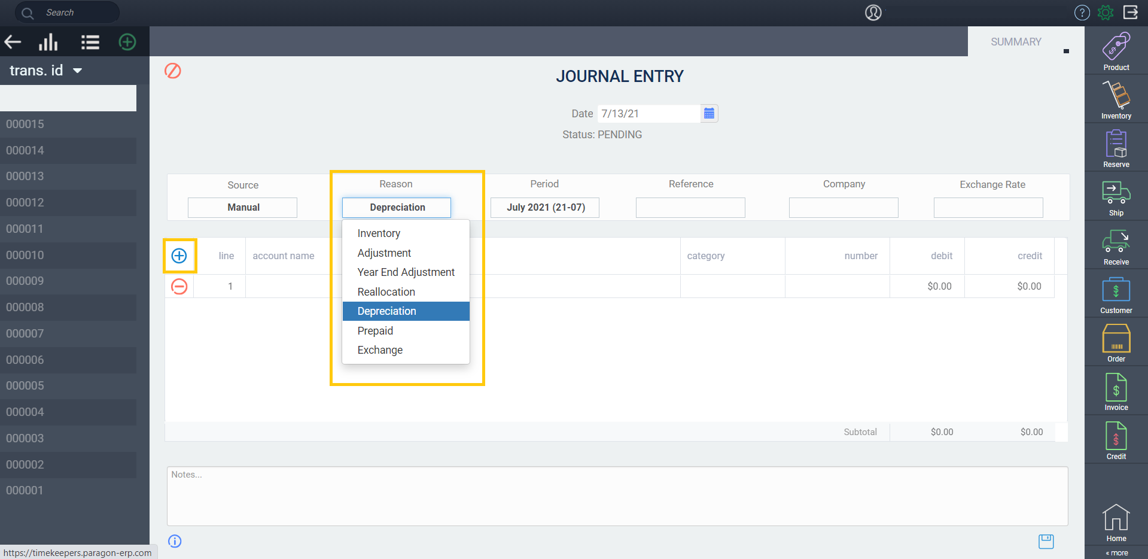Open transaction 000001
Viewport: 1148px width, 559px height.
pyautogui.click(x=68, y=491)
